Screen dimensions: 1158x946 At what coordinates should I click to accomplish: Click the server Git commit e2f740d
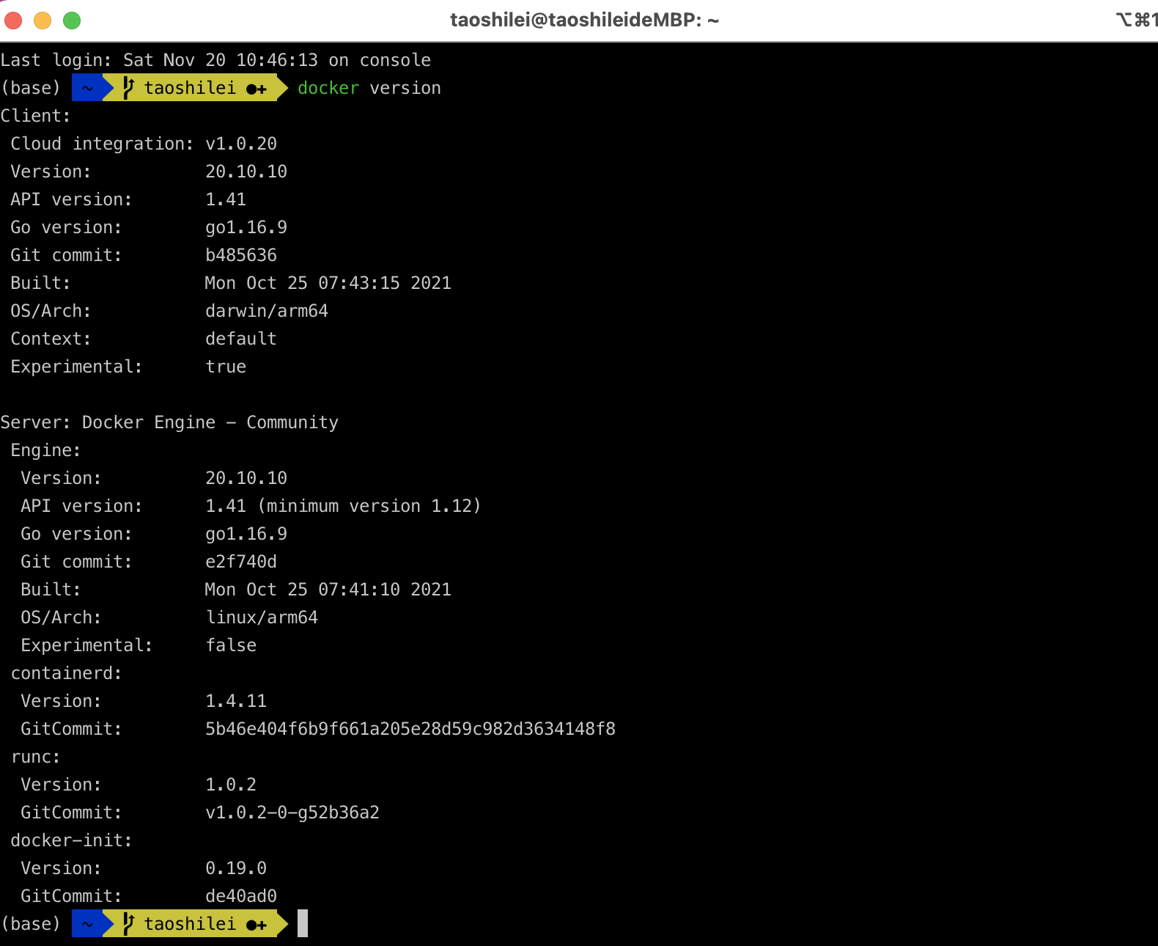241,562
